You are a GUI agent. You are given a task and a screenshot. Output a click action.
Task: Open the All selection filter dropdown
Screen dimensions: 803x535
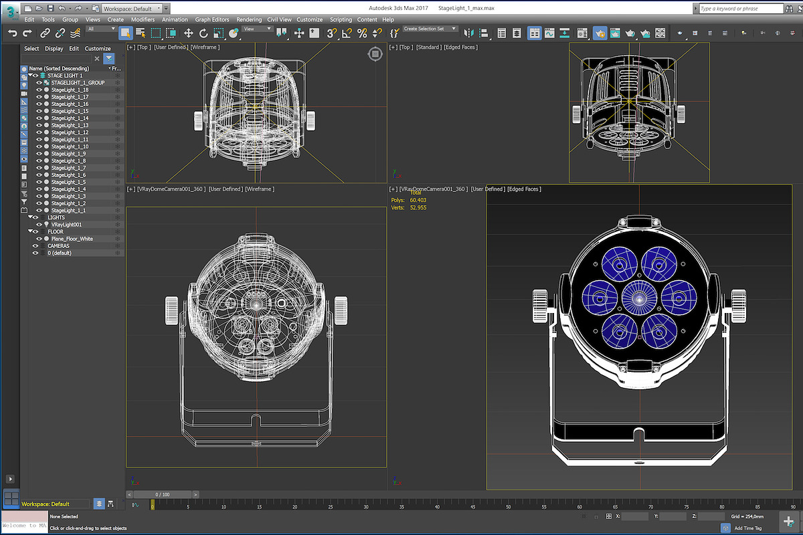coord(100,29)
